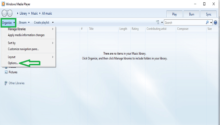
Task: Sort by the Length column header
Action: pos(124,29)
